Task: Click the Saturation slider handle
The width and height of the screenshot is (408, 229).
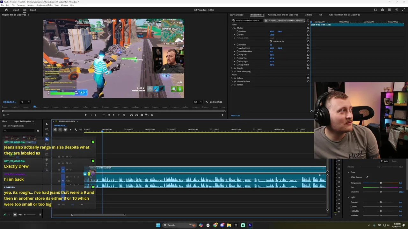Action: [x=381, y=192]
